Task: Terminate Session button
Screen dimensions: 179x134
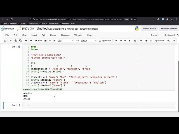Action: (x=169, y=28)
